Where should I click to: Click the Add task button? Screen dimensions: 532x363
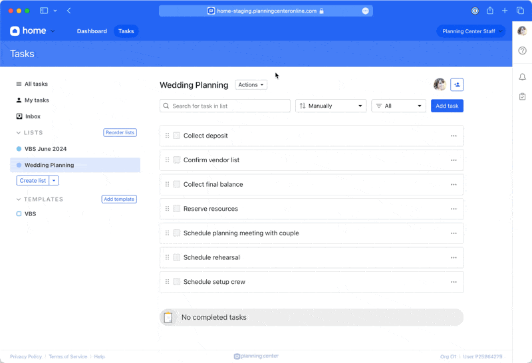[447, 106]
